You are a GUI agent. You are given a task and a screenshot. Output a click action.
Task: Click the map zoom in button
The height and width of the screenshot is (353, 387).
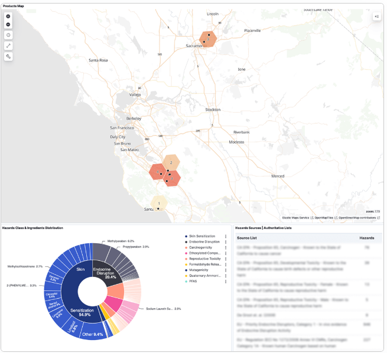[x=8, y=17]
